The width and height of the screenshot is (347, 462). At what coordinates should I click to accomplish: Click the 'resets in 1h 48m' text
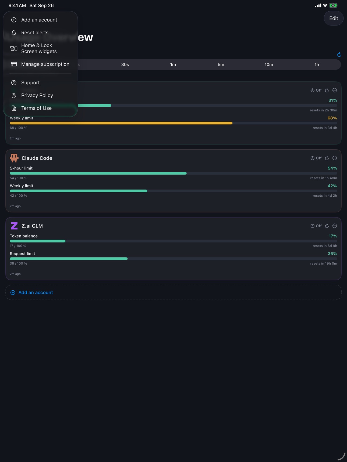(323, 178)
